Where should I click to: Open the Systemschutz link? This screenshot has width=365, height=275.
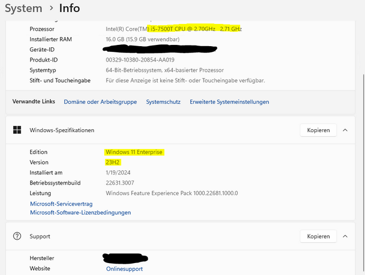(163, 102)
